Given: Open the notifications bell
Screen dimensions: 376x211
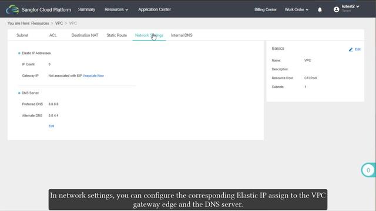Looking at the screenshot, I should click(x=320, y=9).
